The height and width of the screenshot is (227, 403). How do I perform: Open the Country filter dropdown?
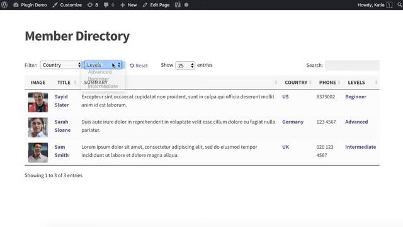pos(61,65)
